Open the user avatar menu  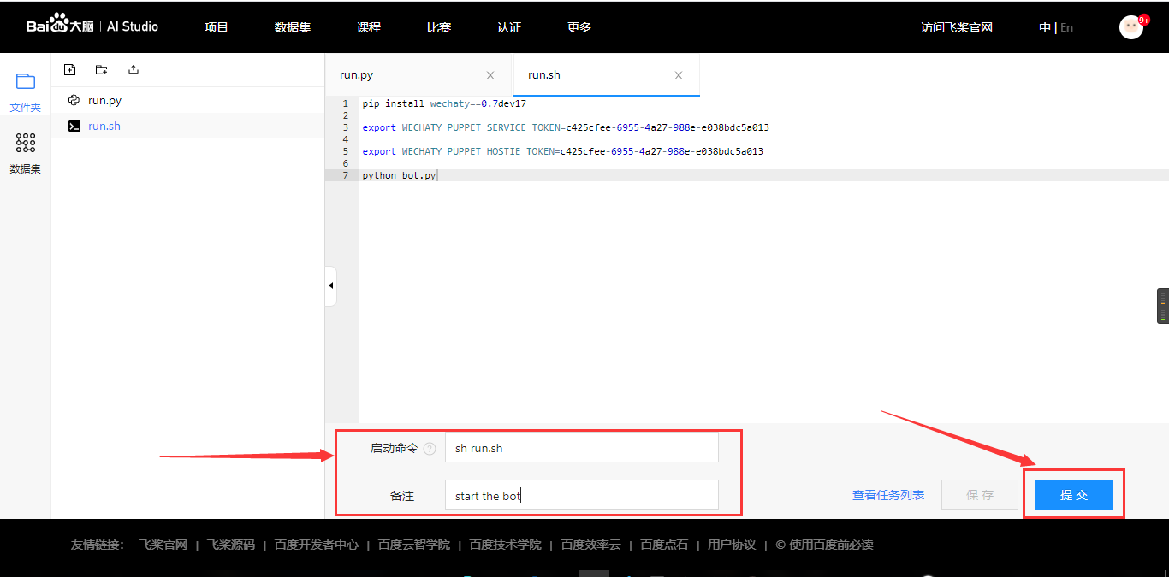pyautogui.click(x=1131, y=26)
